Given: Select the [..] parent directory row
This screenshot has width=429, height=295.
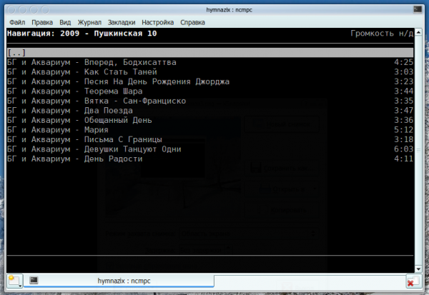Looking at the screenshot, I should click(210, 52).
